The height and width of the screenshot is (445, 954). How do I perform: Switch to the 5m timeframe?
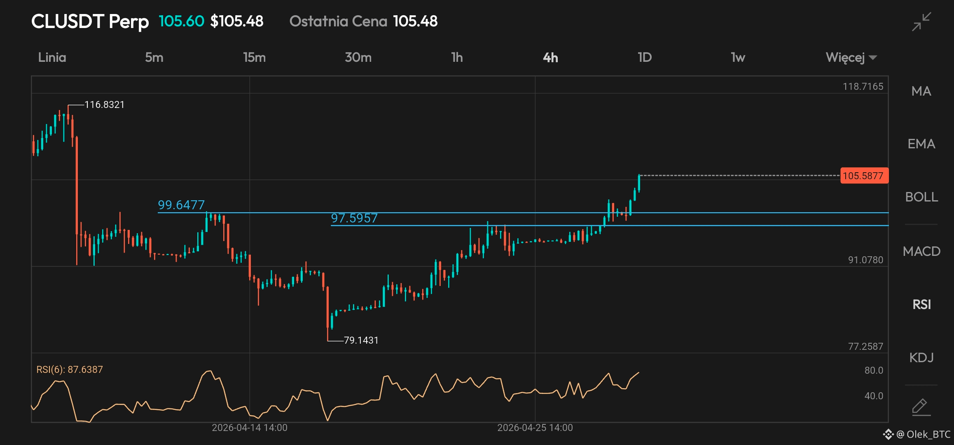tap(154, 57)
